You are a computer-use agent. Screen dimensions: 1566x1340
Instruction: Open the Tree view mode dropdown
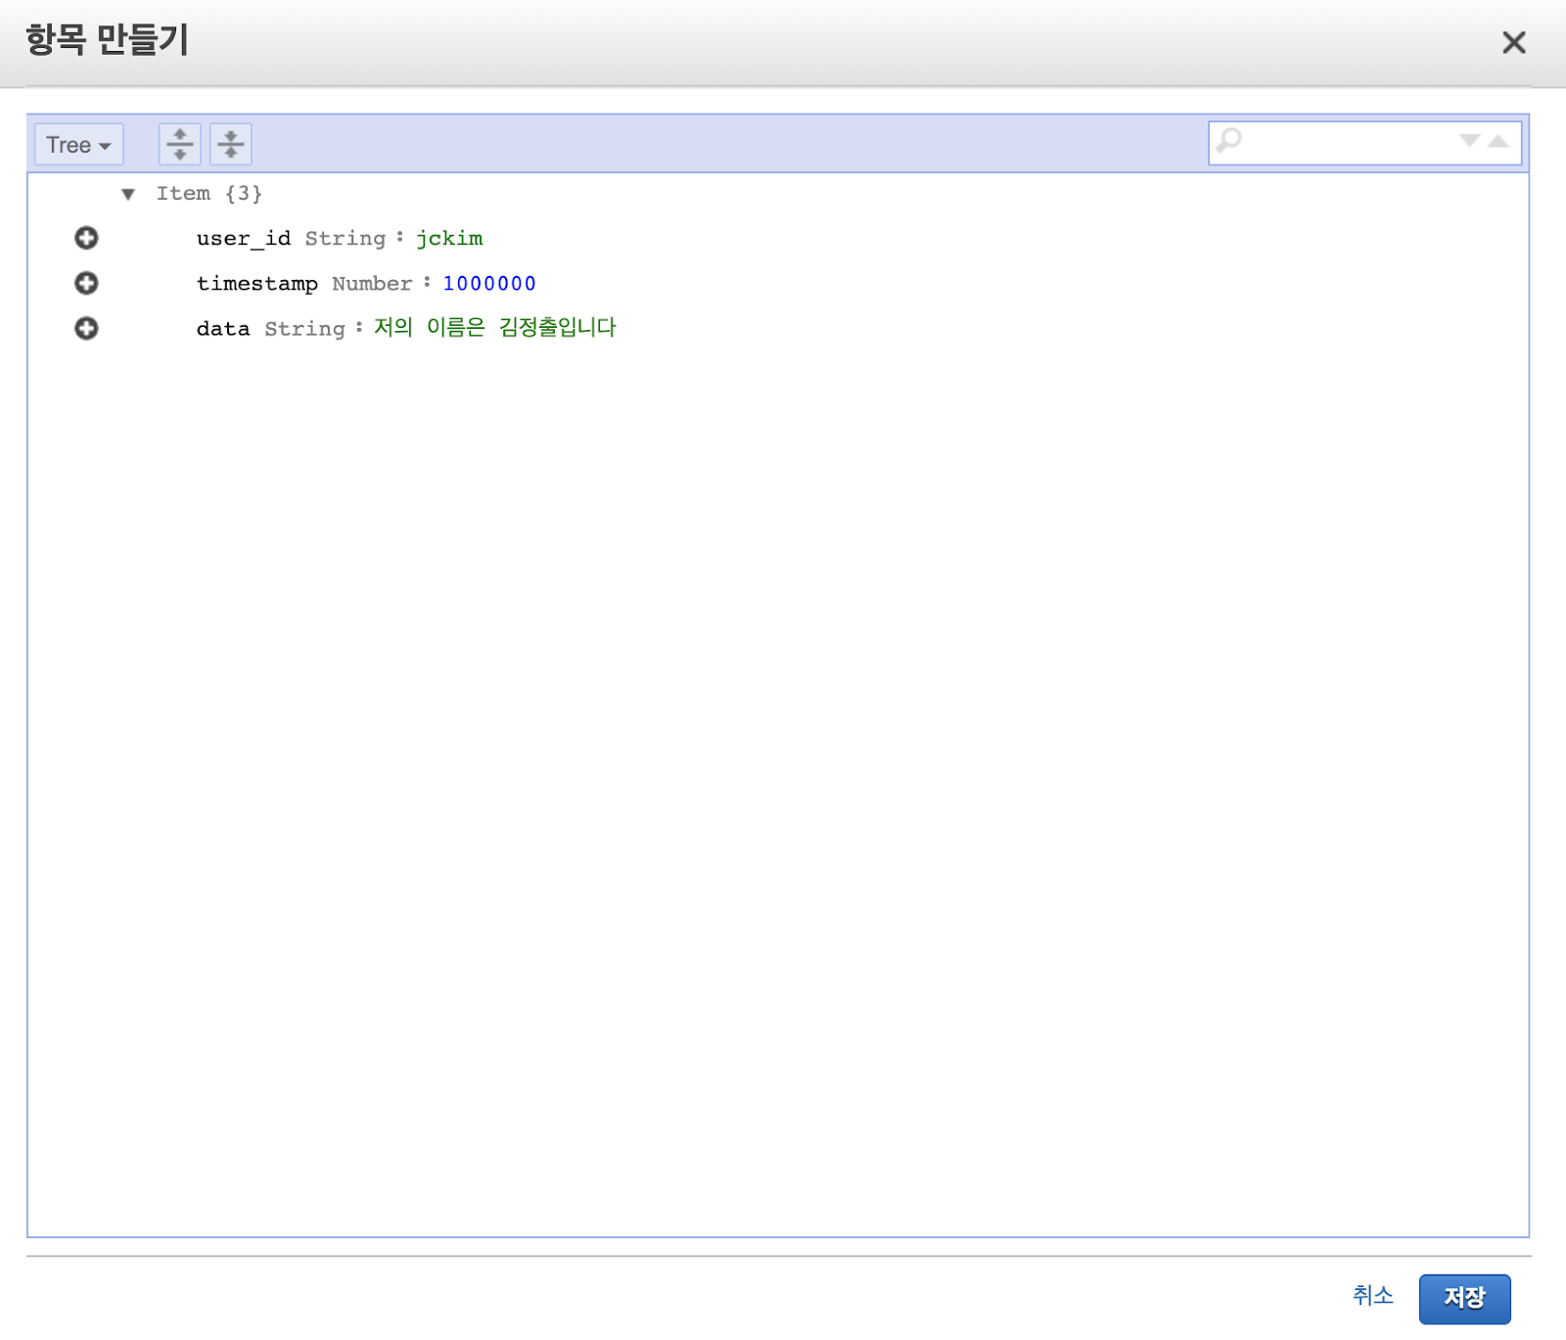(x=79, y=145)
